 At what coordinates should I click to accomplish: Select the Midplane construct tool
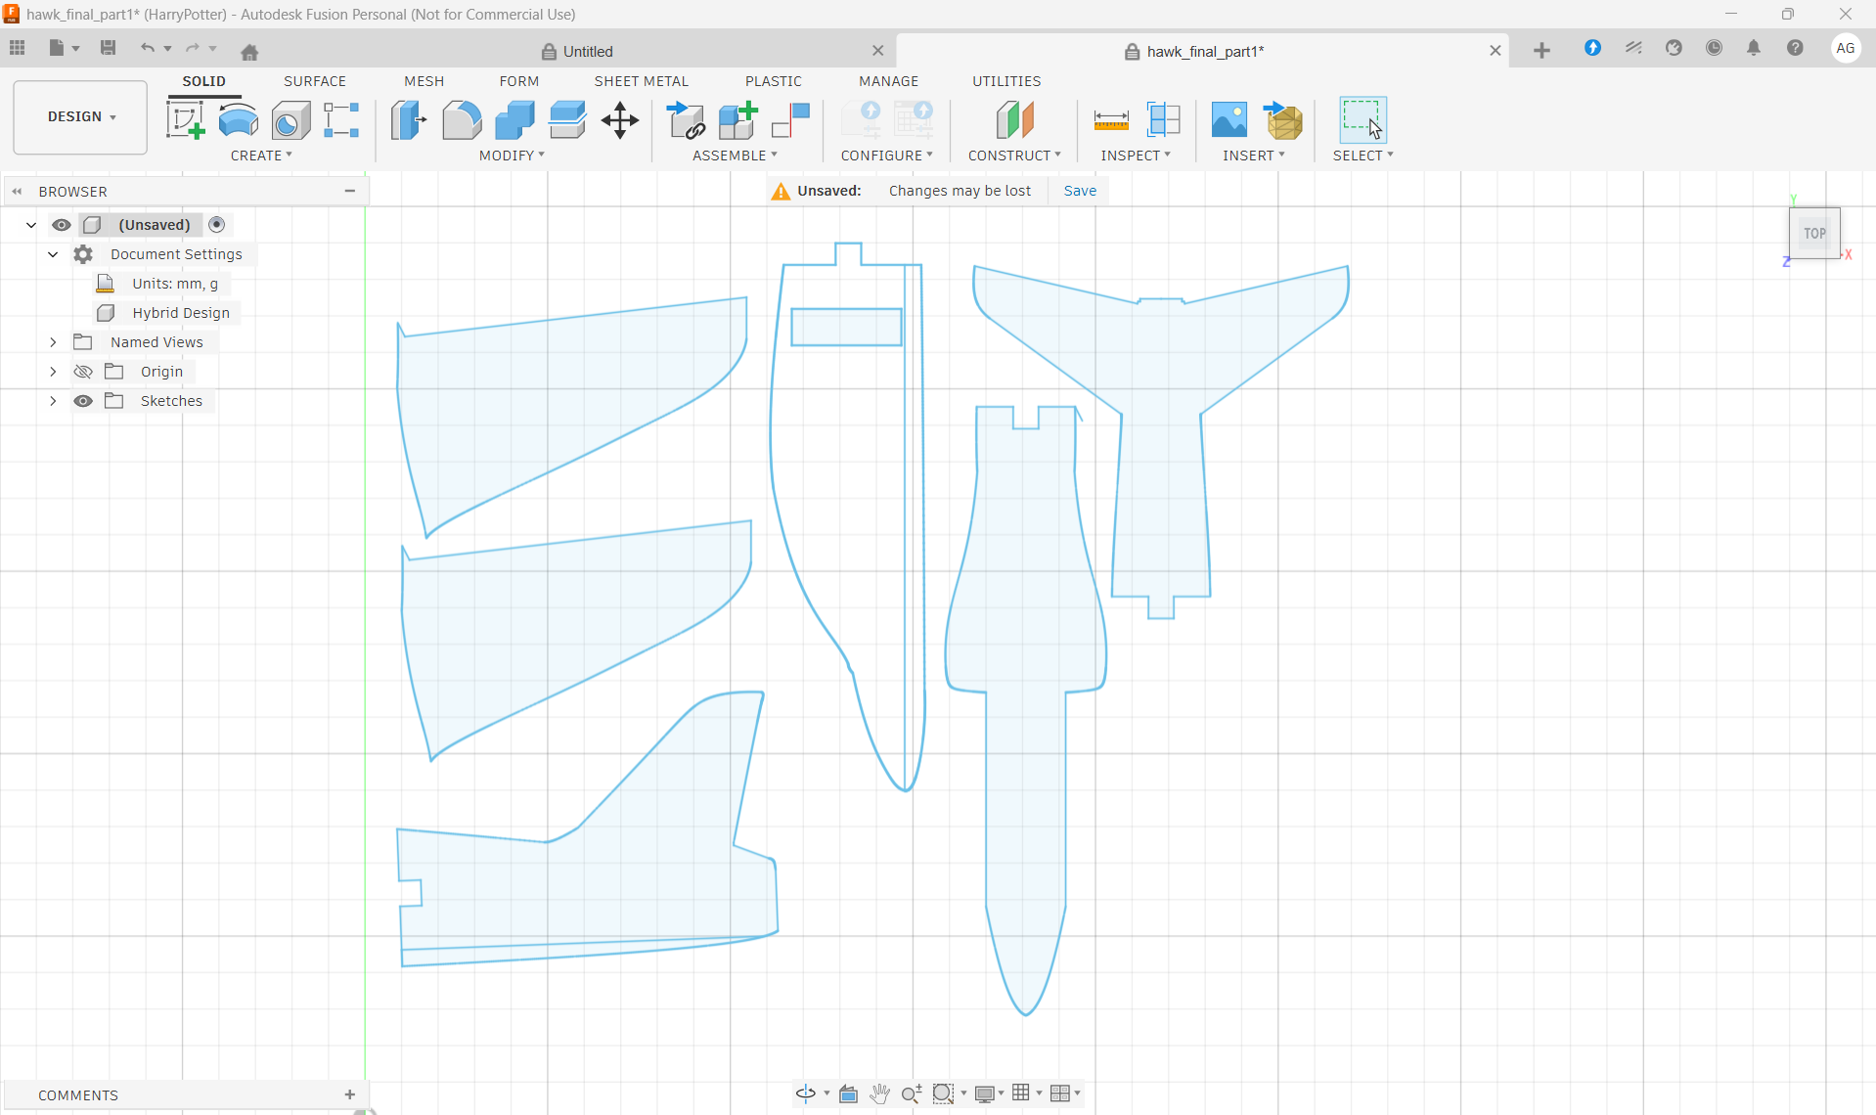(1015, 120)
